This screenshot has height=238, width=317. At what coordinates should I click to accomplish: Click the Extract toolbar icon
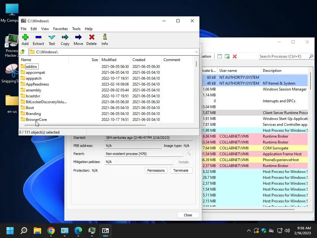[x=38, y=40]
